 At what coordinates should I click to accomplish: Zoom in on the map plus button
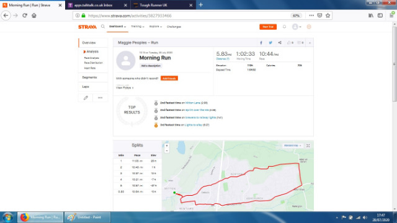(167, 146)
